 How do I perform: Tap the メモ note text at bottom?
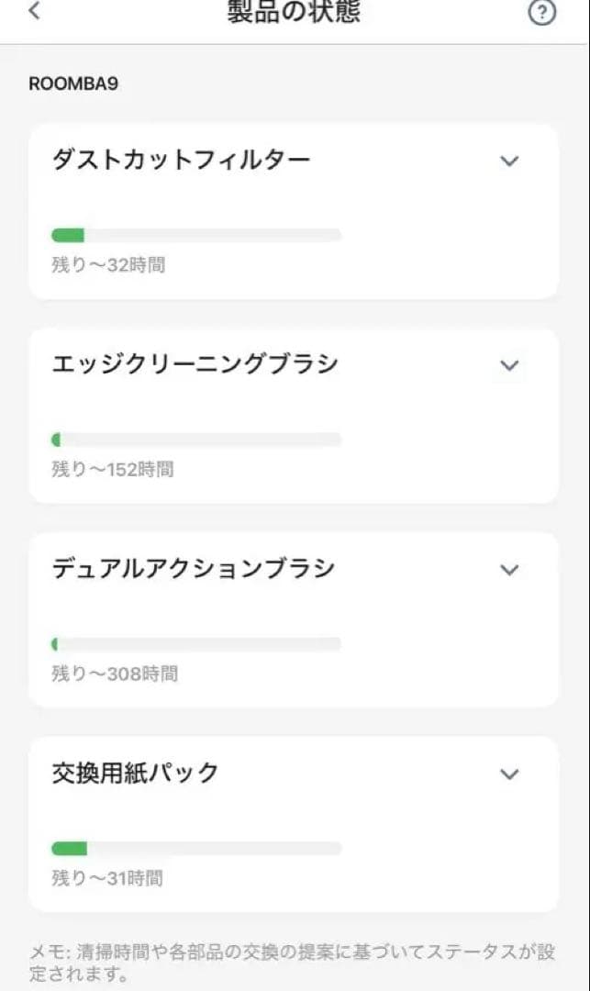(294, 962)
